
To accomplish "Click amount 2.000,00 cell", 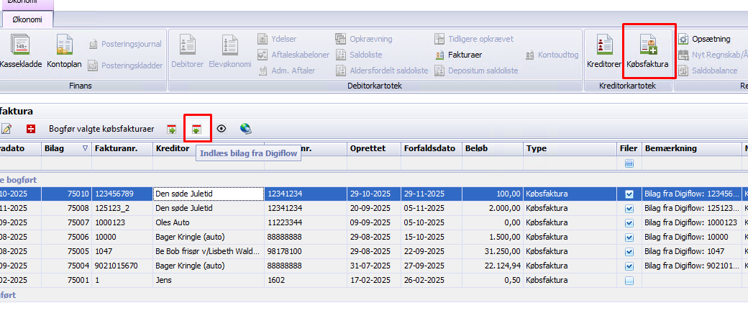I will click(492, 209).
